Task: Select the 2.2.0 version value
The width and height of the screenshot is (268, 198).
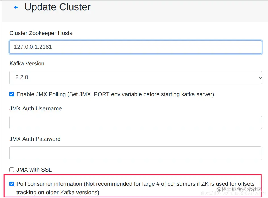Action: click(x=22, y=77)
